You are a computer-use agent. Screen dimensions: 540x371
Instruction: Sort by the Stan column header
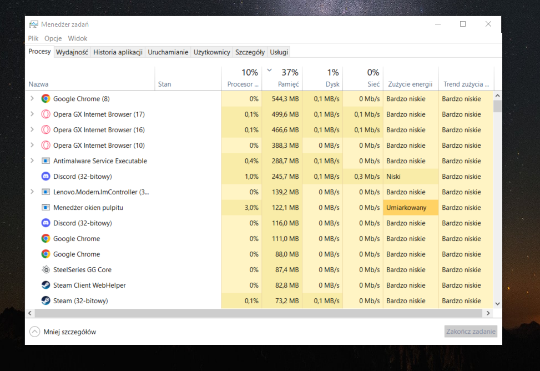pos(188,79)
